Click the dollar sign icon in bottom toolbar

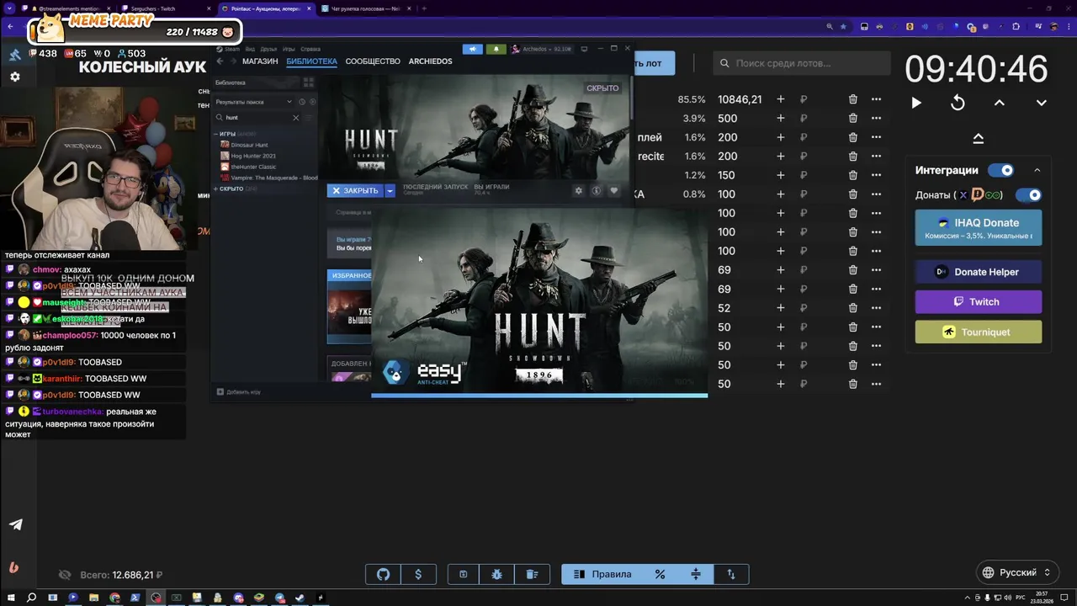(418, 574)
